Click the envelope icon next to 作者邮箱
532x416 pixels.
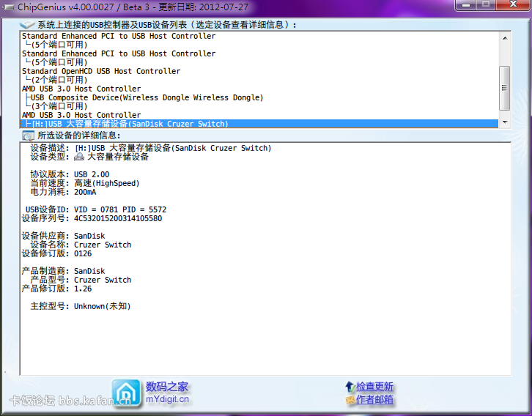(x=350, y=400)
